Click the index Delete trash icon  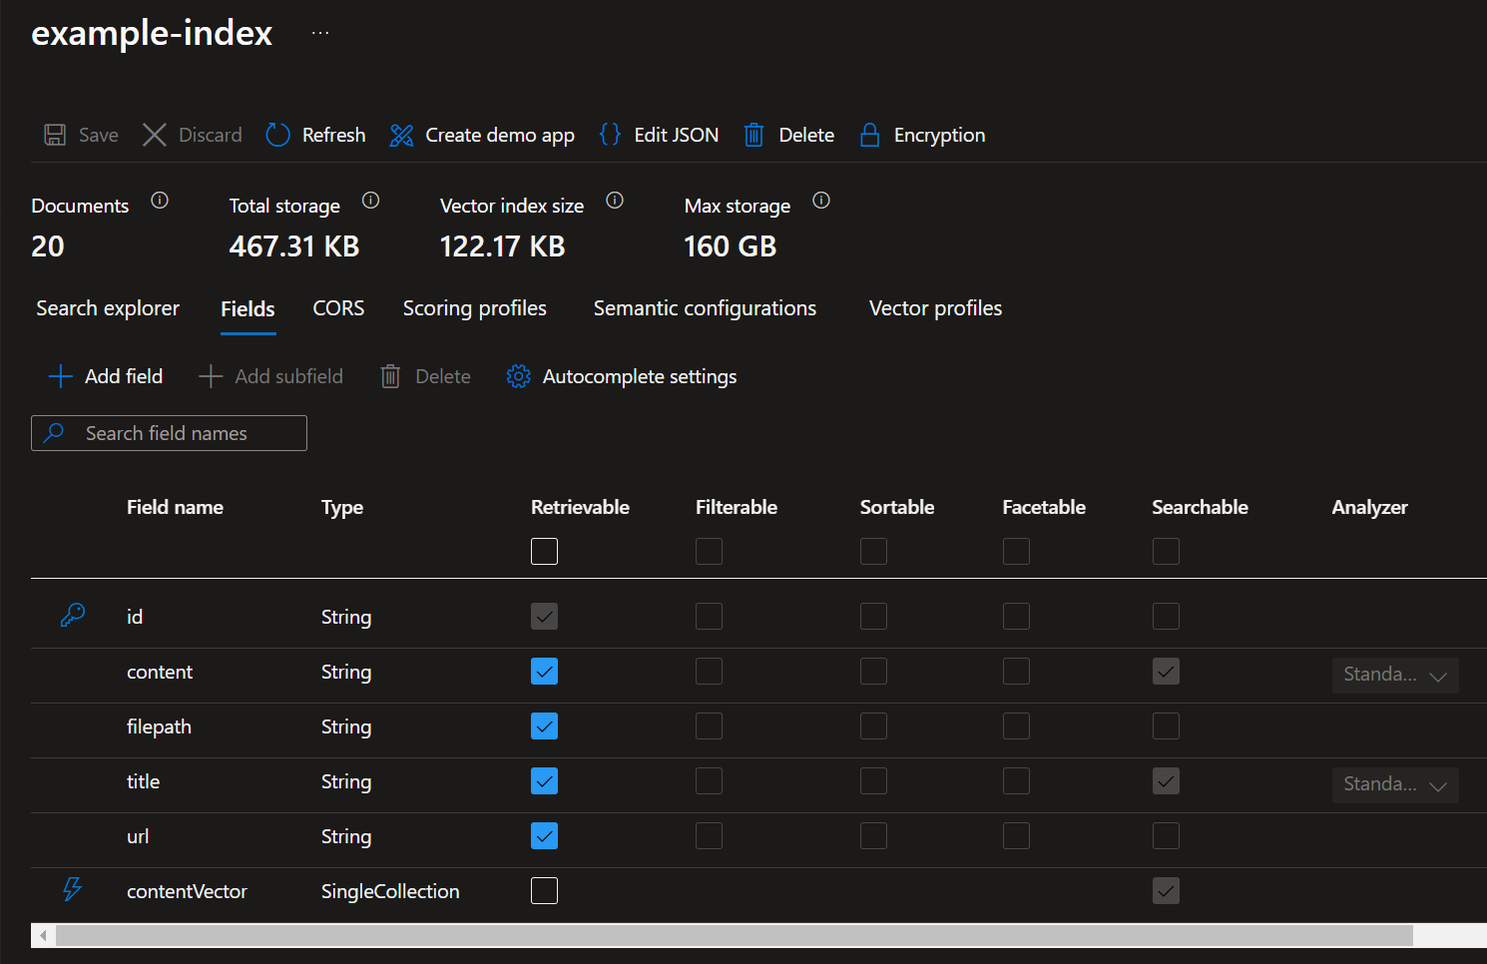[753, 136]
